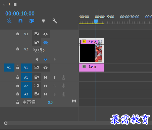The image size is (152, 130).
Task: Toggle A3 track targeting
Action: point(27,94)
